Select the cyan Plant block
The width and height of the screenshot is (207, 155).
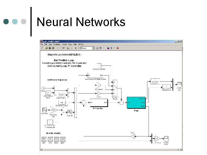click(136, 102)
